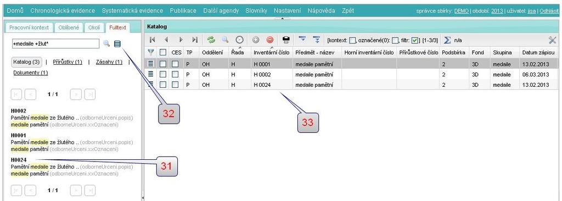
Task: Go to next record in Katalog toolbar
Action: [181, 40]
